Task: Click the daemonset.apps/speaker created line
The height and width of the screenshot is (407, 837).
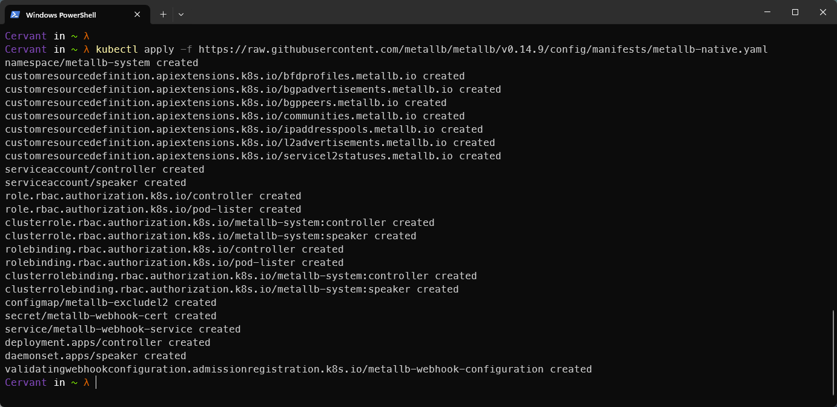Action: point(95,356)
